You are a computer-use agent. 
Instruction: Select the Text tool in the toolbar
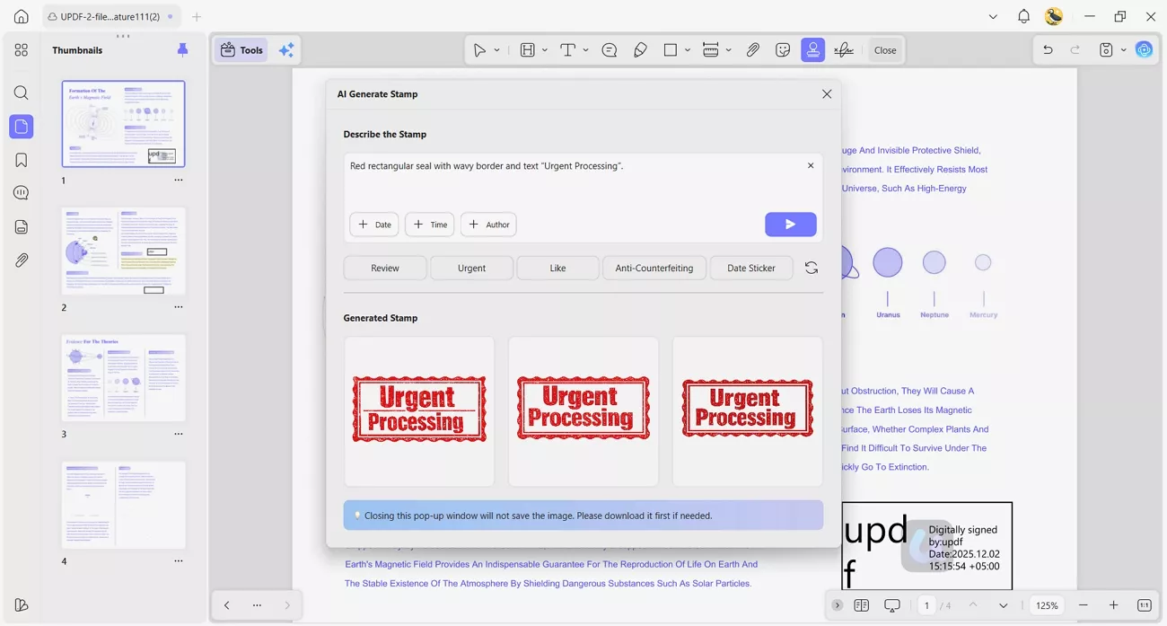tap(568, 49)
